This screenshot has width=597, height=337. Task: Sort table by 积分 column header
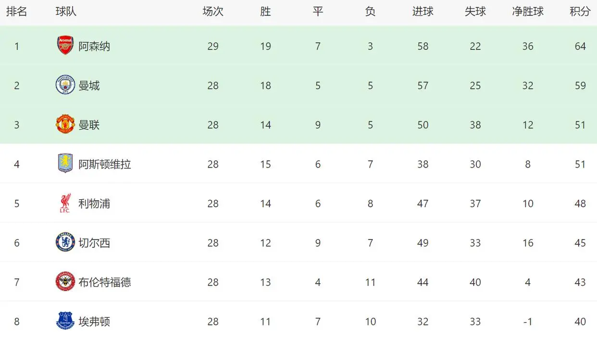(580, 12)
